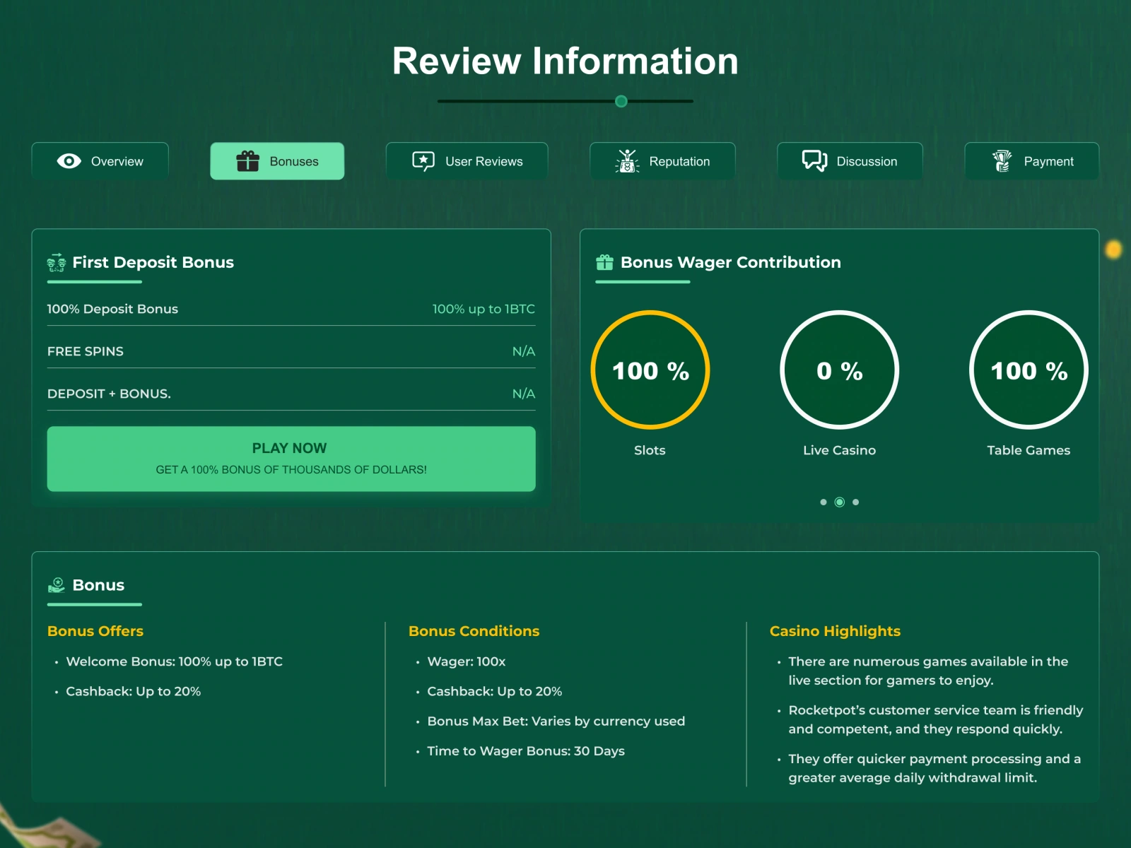Click the Bonus Conditions heading

(x=474, y=631)
